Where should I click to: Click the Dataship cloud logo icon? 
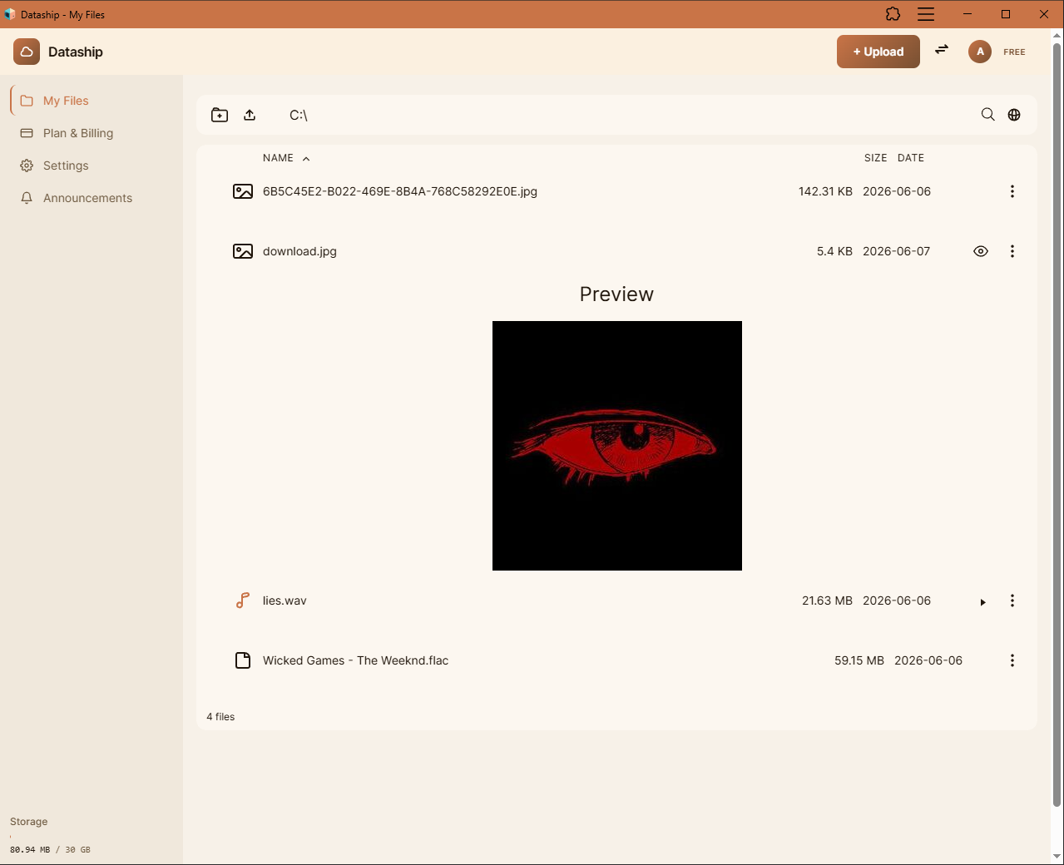(x=27, y=52)
